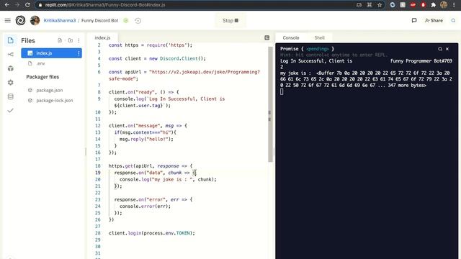Image resolution: width=461 pixels, height=259 pixels.
Task: Bookmark the page with star icon
Action: click(x=380, y=5)
